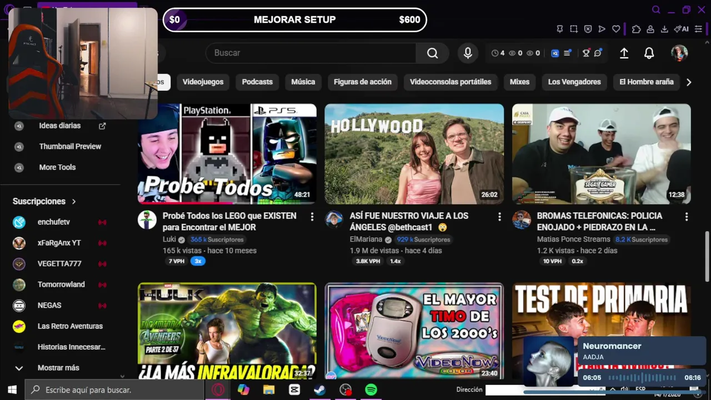The image size is (711, 400).
Task: Click the YouTube search magnifier button
Action: pyautogui.click(x=432, y=53)
